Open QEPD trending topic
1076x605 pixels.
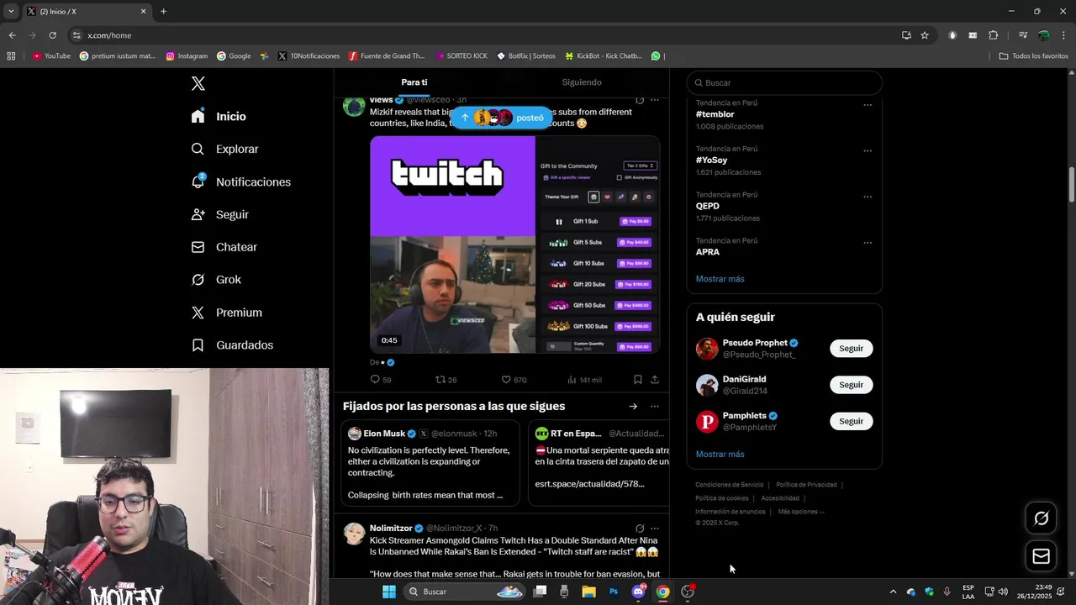(708, 206)
